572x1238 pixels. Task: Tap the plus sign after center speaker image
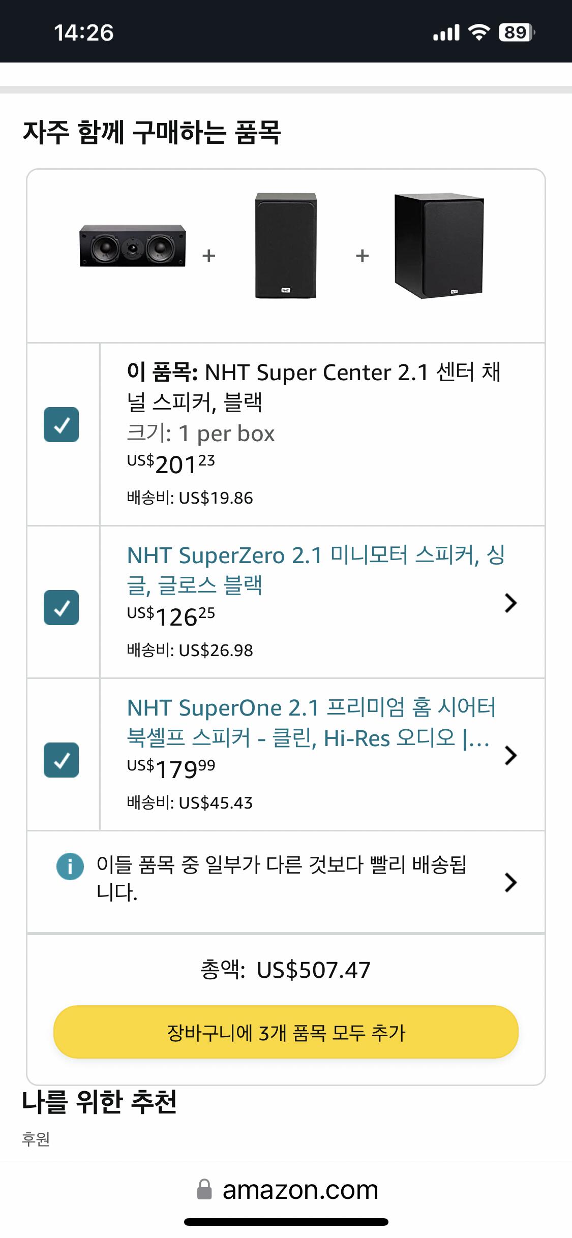209,255
